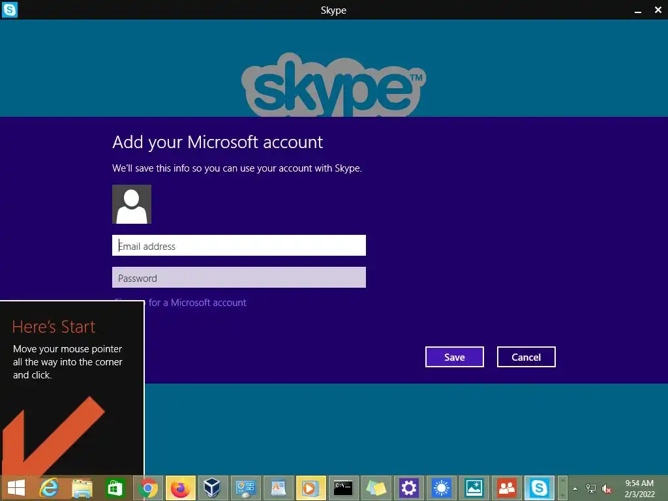This screenshot has width=668, height=501.
Task: Open the Weather app taskbar icon
Action: [x=442, y=488]
